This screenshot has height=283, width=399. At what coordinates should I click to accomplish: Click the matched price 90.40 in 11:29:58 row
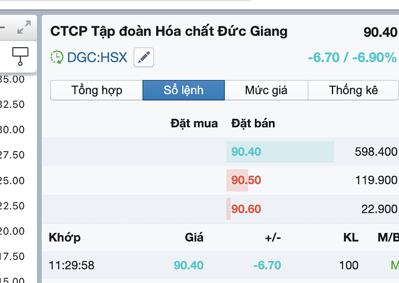[x=189, y=266]
